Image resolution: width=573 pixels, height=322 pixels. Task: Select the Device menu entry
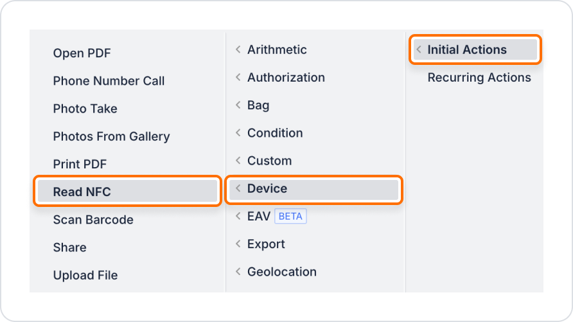pos(314,189)
